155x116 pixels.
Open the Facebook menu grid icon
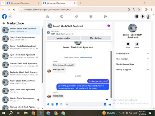tap(137, 16)
